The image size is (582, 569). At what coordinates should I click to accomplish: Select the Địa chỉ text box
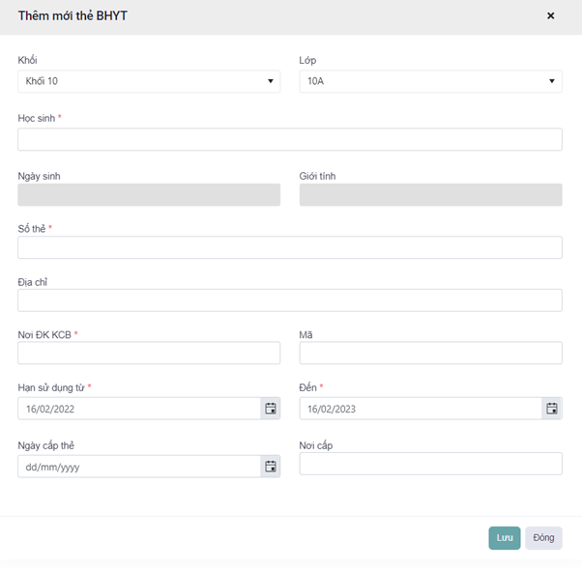(x=290, y=300)
